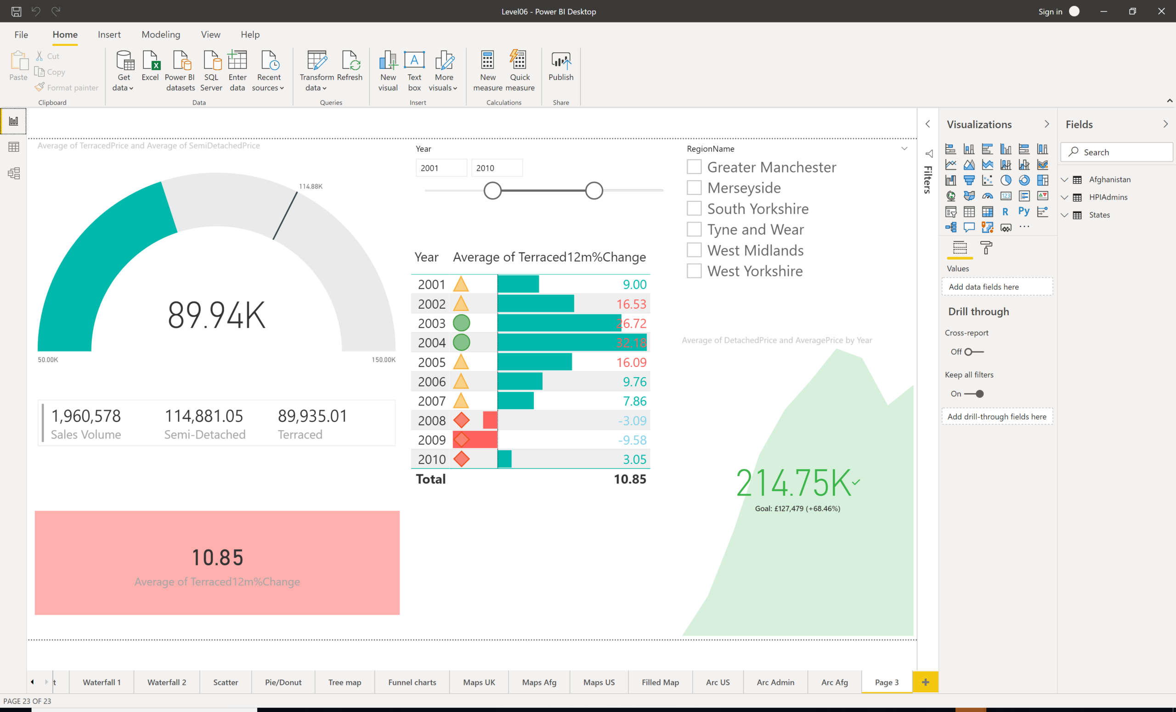Expand the HPIAdmins table in Fields

1064,197
